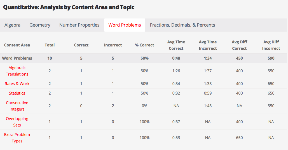Click the Avg Time Correct header
Image resolution: width=288 pixels, height=150 pixels.
176,45
